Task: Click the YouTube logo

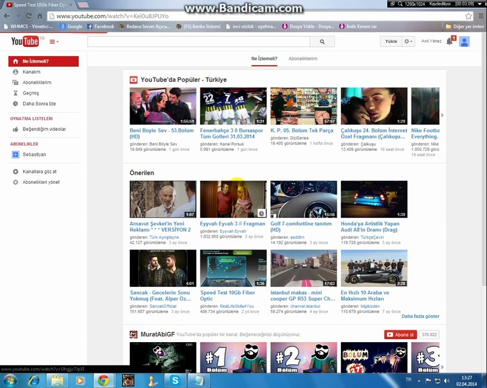Action: pyautogui.click(x=25, y=41)
